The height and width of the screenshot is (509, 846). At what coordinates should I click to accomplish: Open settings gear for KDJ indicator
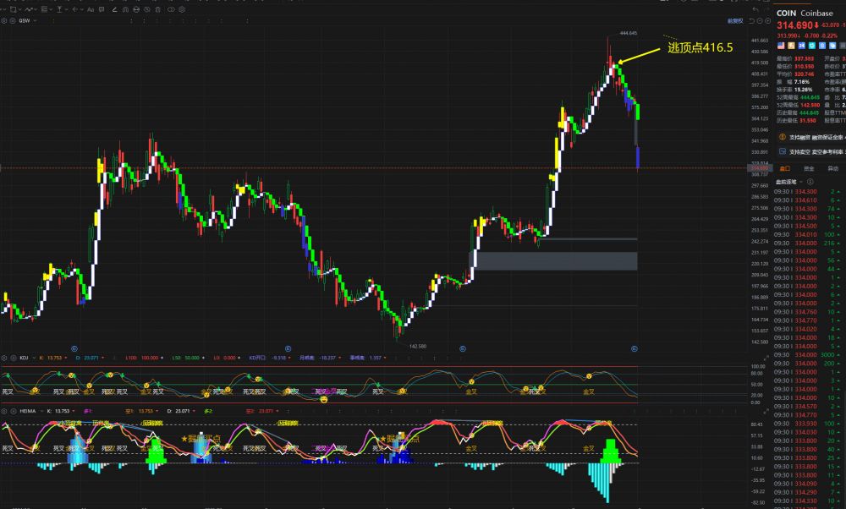pos(4,358)
